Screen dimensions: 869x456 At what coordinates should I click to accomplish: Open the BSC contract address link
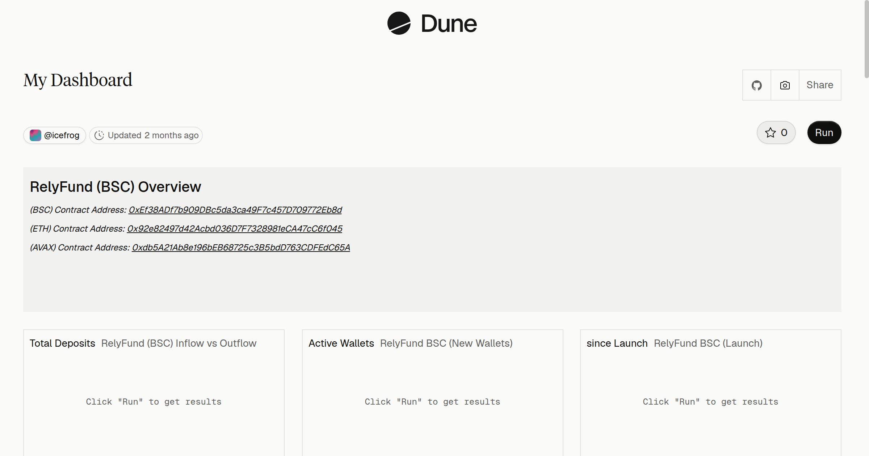[x=235, y=210]
